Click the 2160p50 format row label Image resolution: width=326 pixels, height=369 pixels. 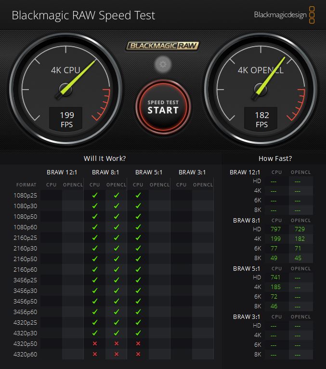(x=26, y=259)
